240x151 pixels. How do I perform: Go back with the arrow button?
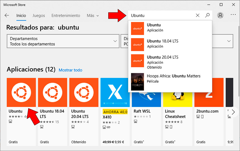coord(7,15)
